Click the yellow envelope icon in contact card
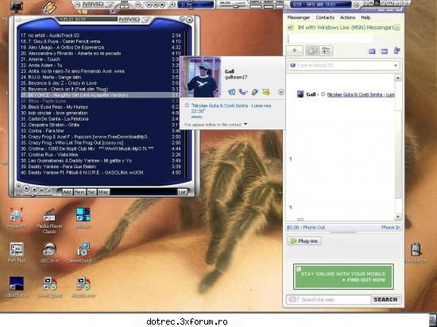The height and width of the screenshot is (327, 437). [x=266, y=91]
